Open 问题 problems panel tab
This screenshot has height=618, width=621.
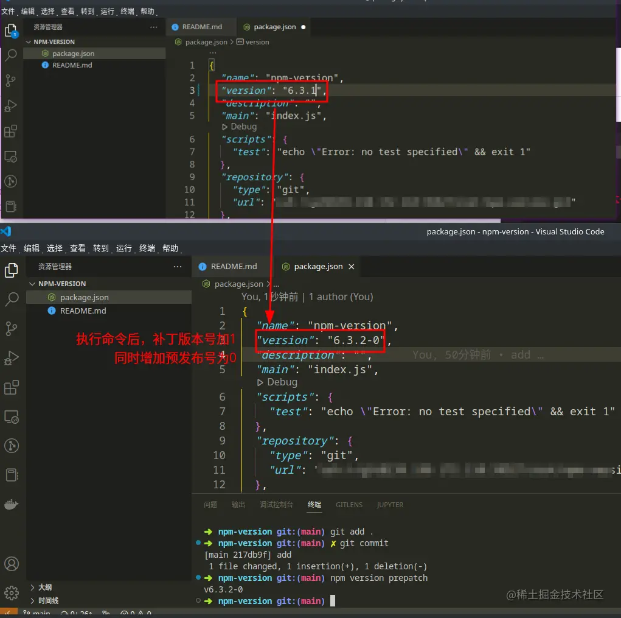click(210, 505)
